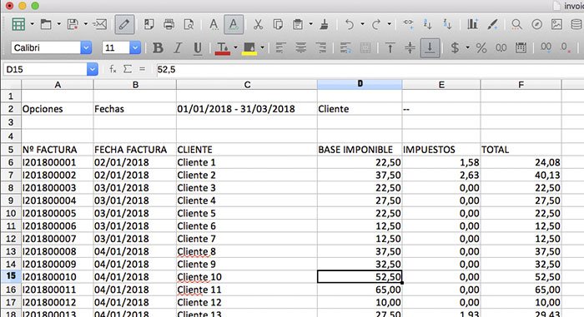This screenshot has height=317, width=584.
Task: Toggle Edit Mode pencil button
Action: pos(124,24)
